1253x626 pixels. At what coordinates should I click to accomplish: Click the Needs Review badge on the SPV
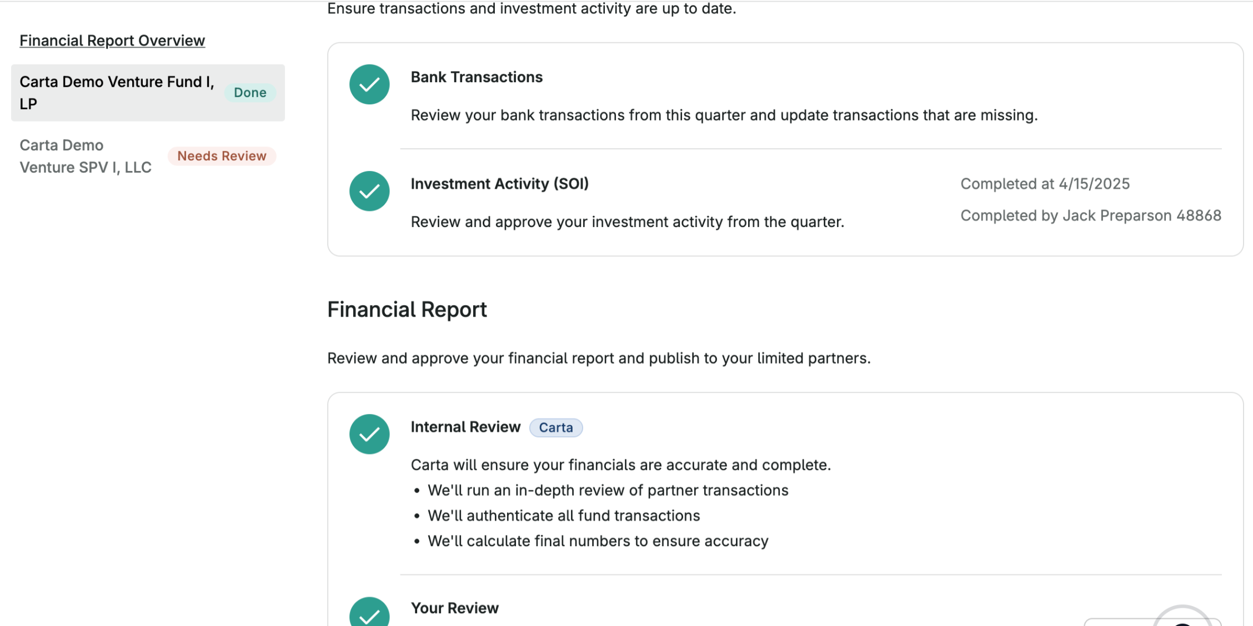coord(222,156)
